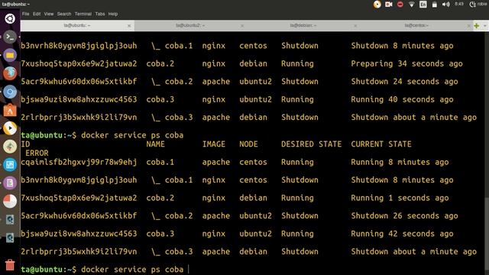Click the 'IMAGE' column header
This screenshot has width=489, height=275.
click(x=214, y=144)
